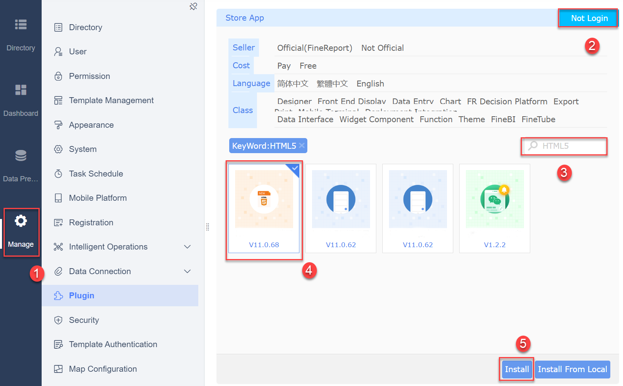This screenshot has height=386, width=623.
Task: Expand the Intelligent Operations chevron
Action: 188,247
